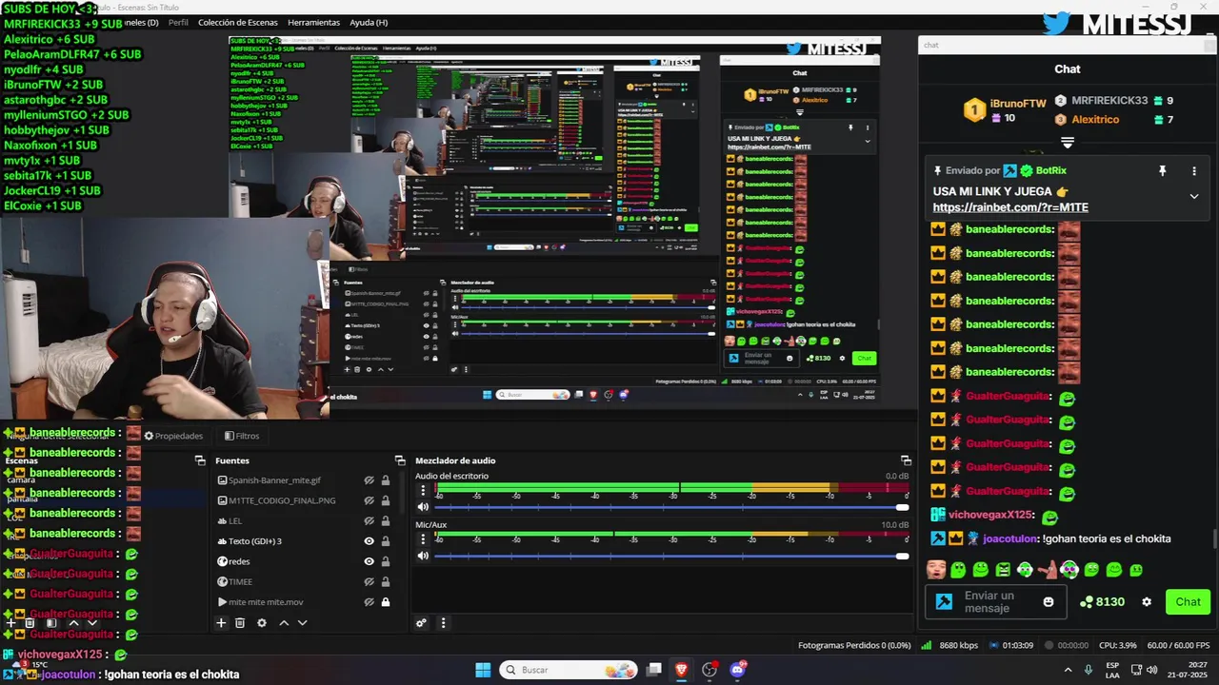Click the moderator hammer identity icon in message box
This screenshot has height=685, width=1219.
coord(944,602)
